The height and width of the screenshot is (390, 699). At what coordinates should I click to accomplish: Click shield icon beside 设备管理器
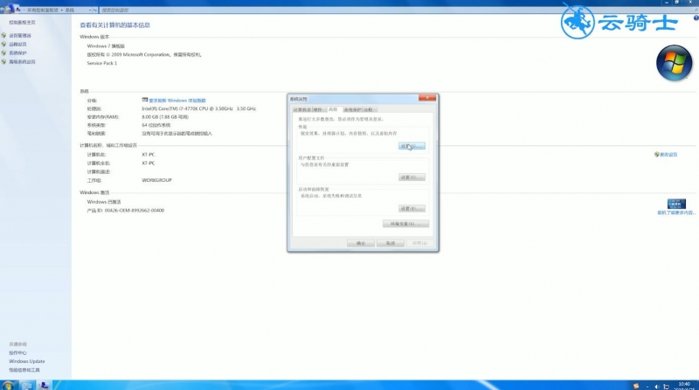pos(3,35)
